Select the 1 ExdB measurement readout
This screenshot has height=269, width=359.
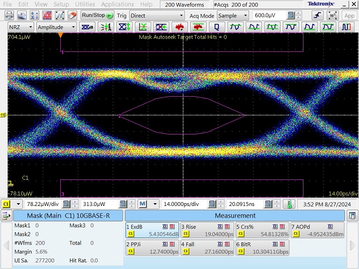pyautogui.click(x=152, y=230)
